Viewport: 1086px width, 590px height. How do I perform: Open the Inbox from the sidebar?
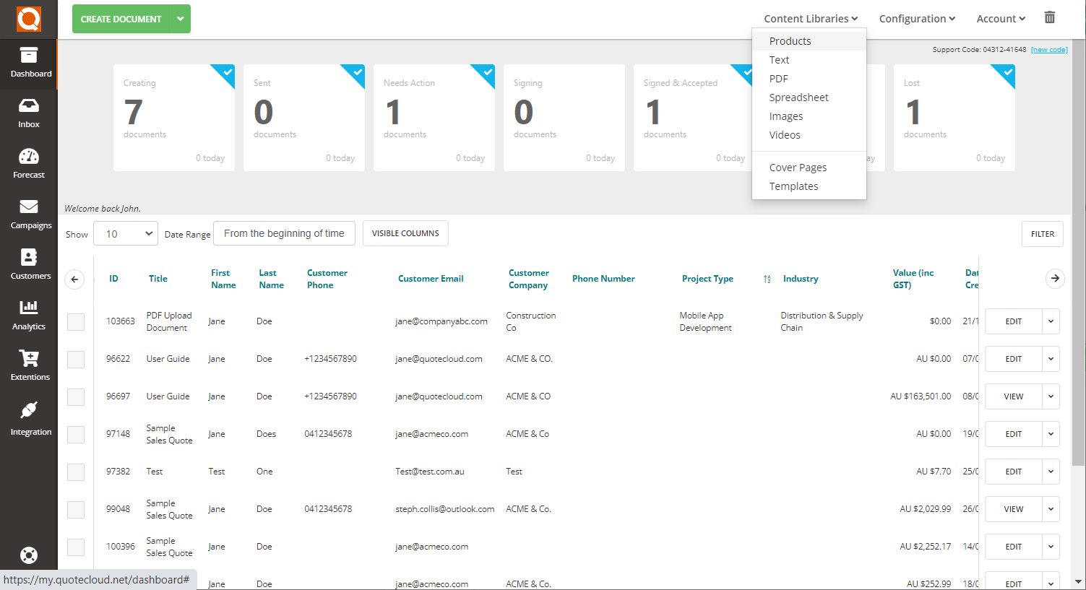click(29, 114)
